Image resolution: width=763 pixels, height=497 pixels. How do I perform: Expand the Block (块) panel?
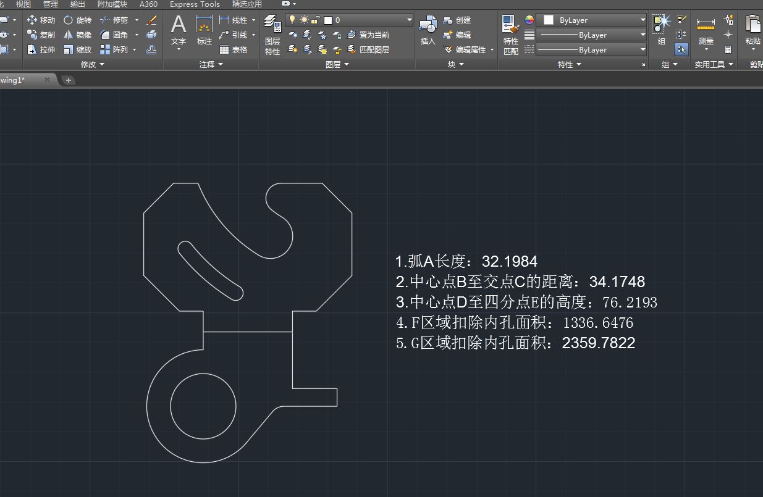[455, 64]
